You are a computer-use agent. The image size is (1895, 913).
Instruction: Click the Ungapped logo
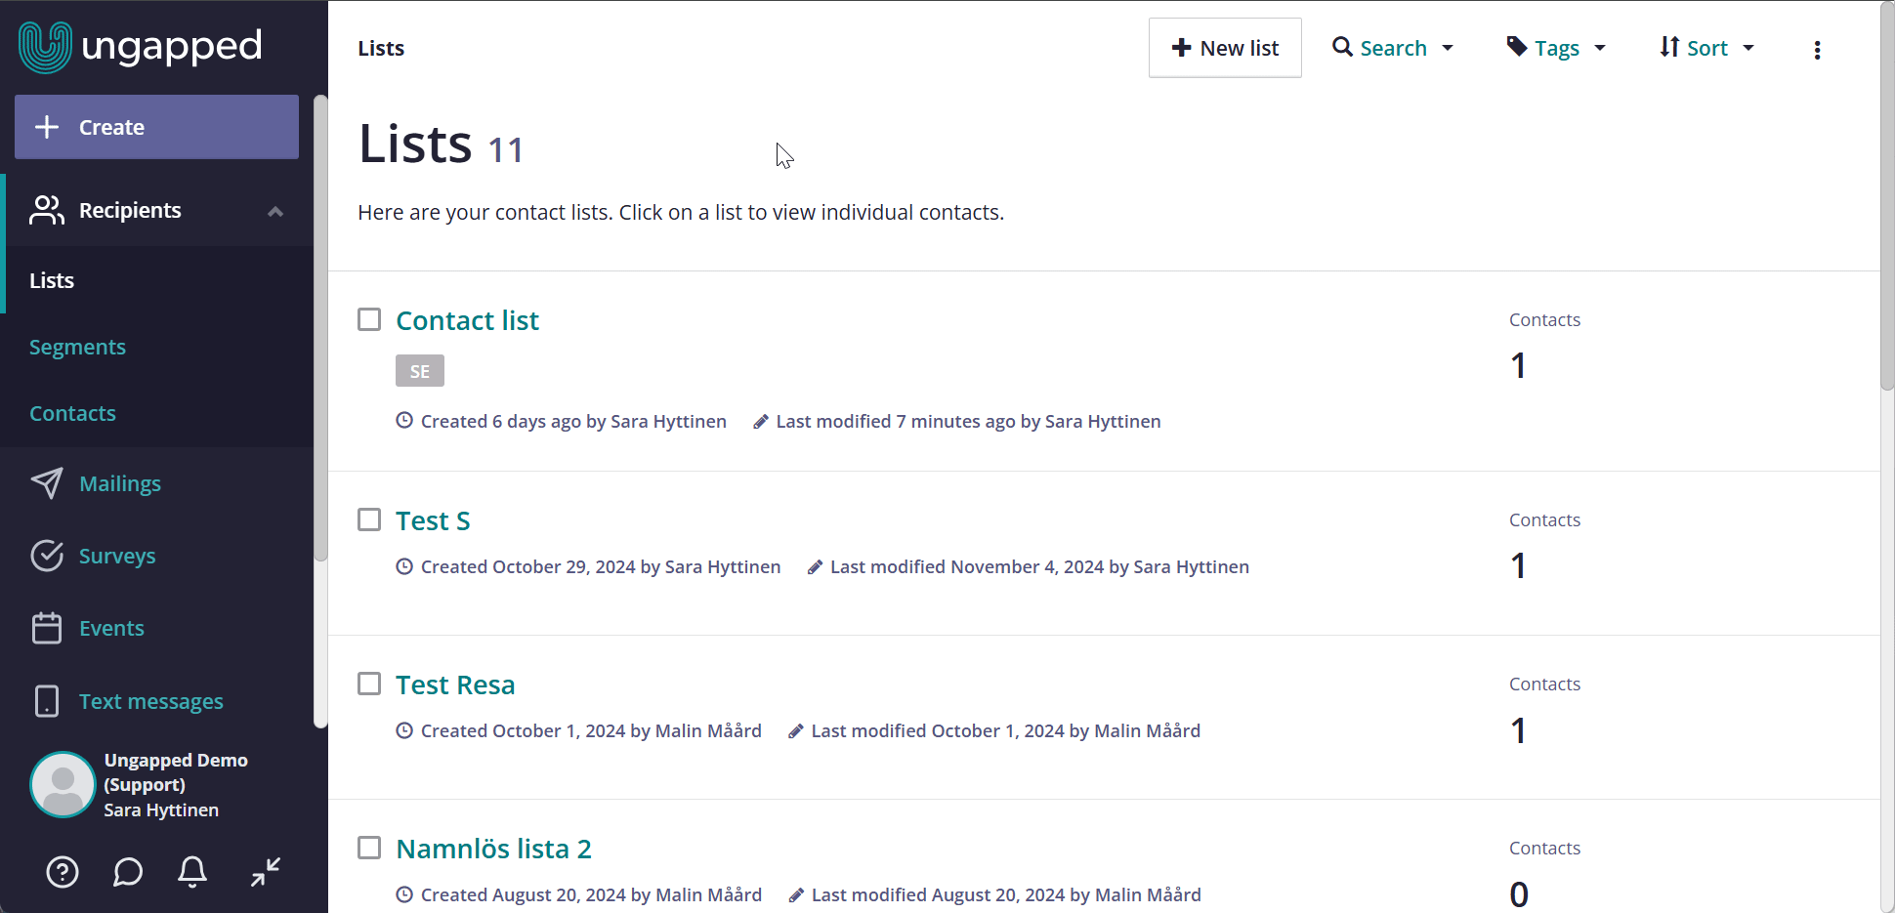click(141, 47)
